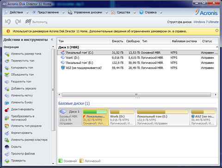Expand the dropdown arrow next to Управление дисками

(x=106, y=12)
